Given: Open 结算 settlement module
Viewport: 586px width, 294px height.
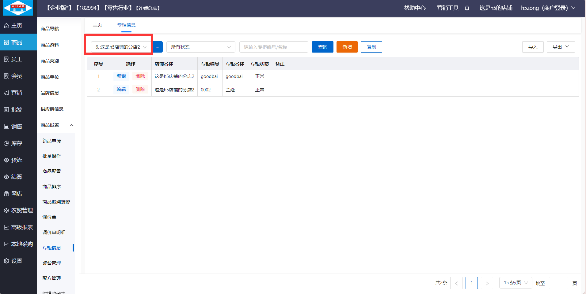Looking at the screenshot, I should (18, 177).
